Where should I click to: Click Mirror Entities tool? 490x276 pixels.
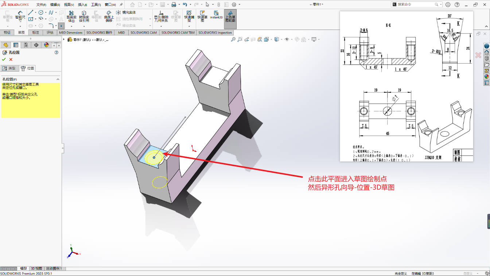[x=126, y=12]
